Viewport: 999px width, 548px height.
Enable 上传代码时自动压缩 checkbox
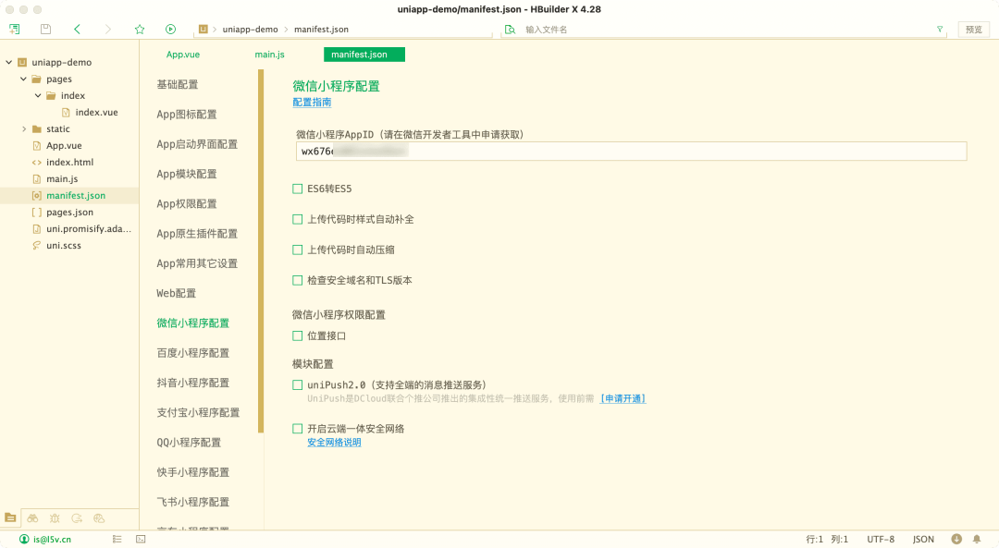click(298, 250)
